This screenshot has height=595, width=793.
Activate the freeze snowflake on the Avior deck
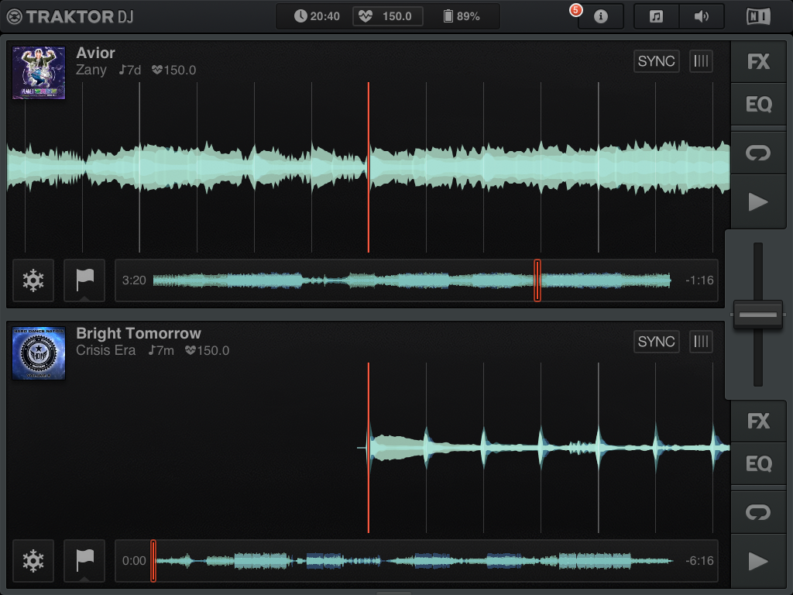click(x=33, y=280)
